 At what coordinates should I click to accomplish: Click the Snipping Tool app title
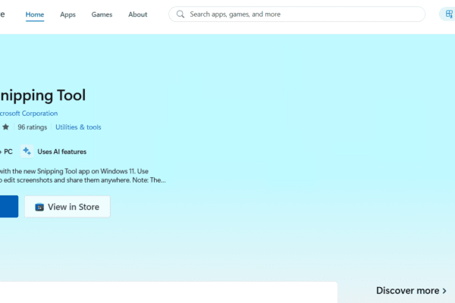click(x=43, y=95)
